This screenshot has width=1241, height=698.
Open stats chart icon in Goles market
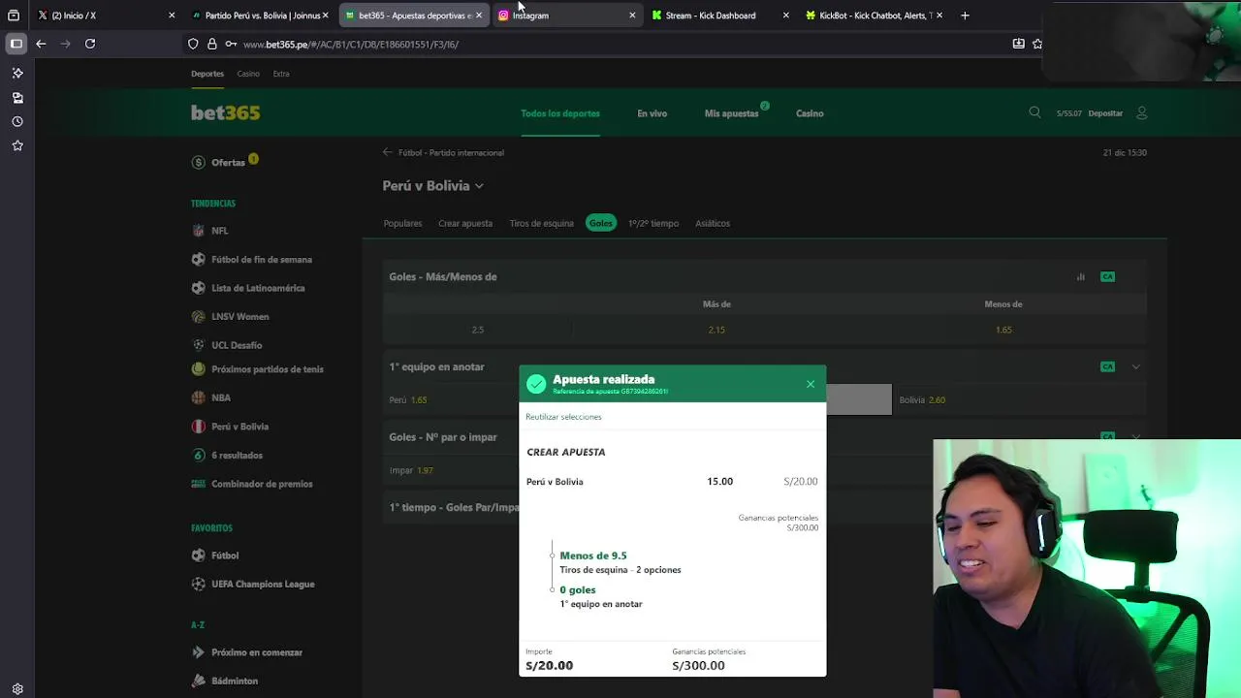pyautogui.click(x=1081, y=276)
